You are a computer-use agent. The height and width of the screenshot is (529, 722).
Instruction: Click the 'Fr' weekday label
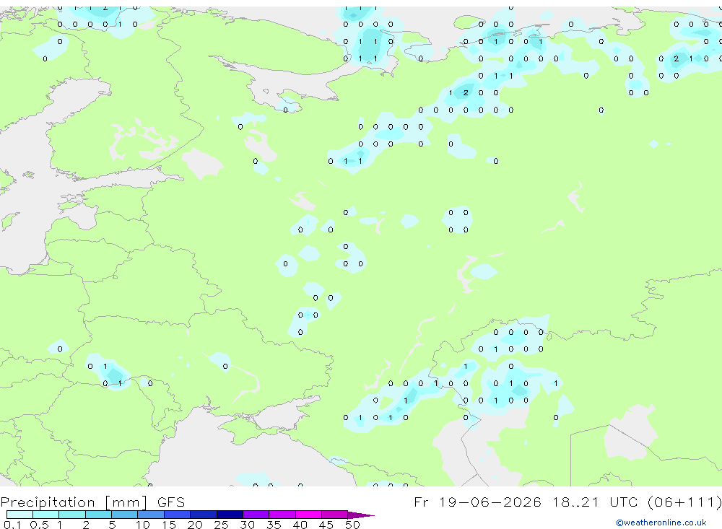(x=421, y=502)
